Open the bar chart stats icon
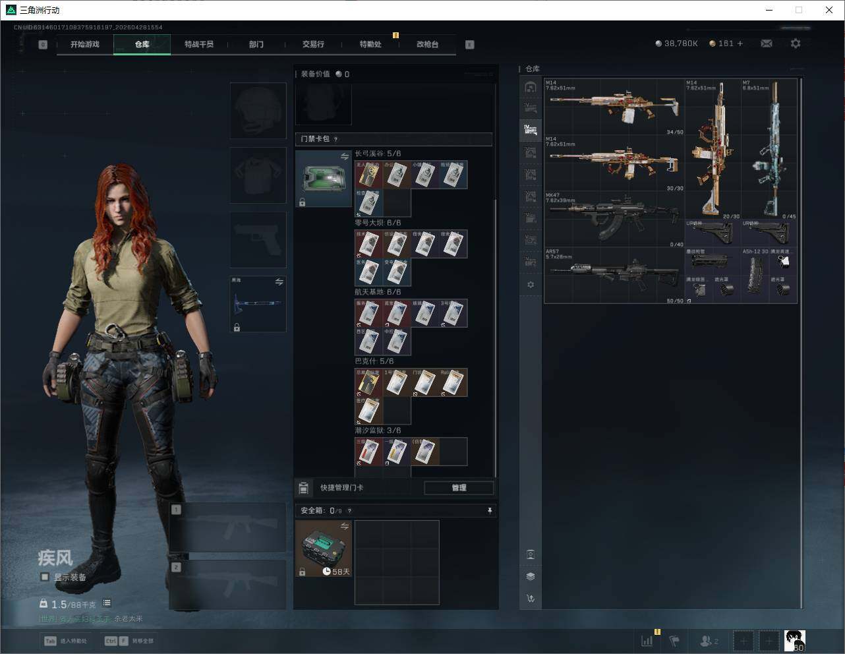This screenshot has width=845, height=654. click(647, 641)
